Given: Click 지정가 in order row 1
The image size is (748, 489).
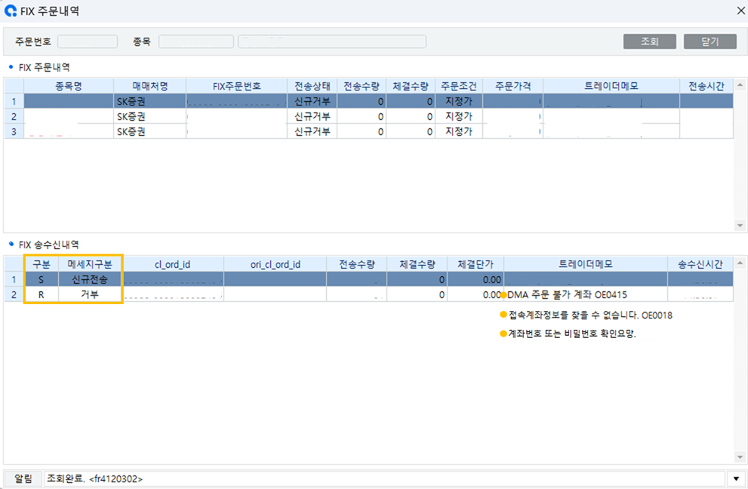Looking at the screenshot, I should pyautogui.click(x=459, y=101).
